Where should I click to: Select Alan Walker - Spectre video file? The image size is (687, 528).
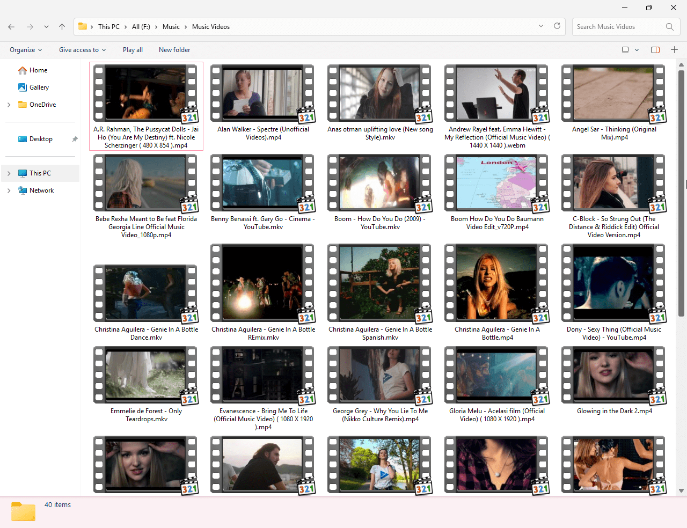tap(263, 102)
